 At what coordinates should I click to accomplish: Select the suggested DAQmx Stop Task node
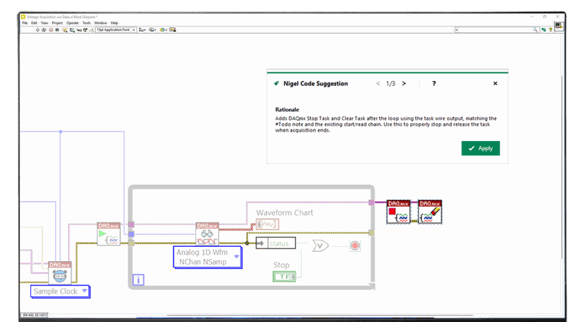(x=398, y=212)
